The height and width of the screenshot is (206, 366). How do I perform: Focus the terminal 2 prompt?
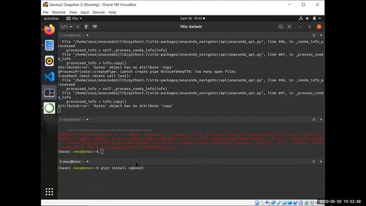pyautogui.click(x=81, y=152)
